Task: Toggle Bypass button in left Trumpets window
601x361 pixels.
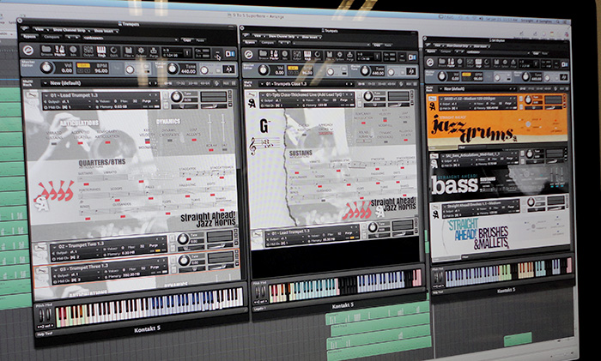Action: tap(29, 37)
